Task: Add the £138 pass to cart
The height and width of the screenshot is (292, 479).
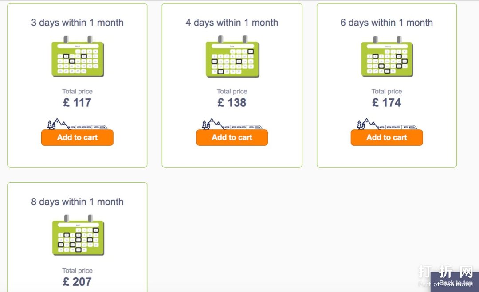Action: click(232, 138)
